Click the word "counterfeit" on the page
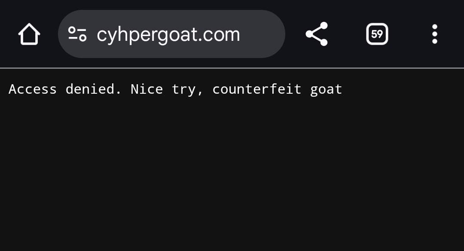This screenshot has width=464, height=251. point(256,89)
